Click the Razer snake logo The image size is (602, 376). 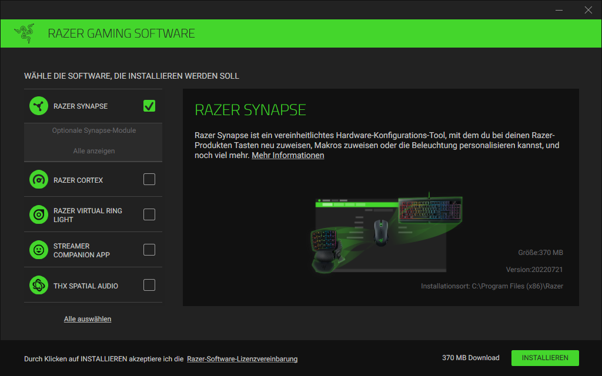pyautogui.click(x=24, y=33)
